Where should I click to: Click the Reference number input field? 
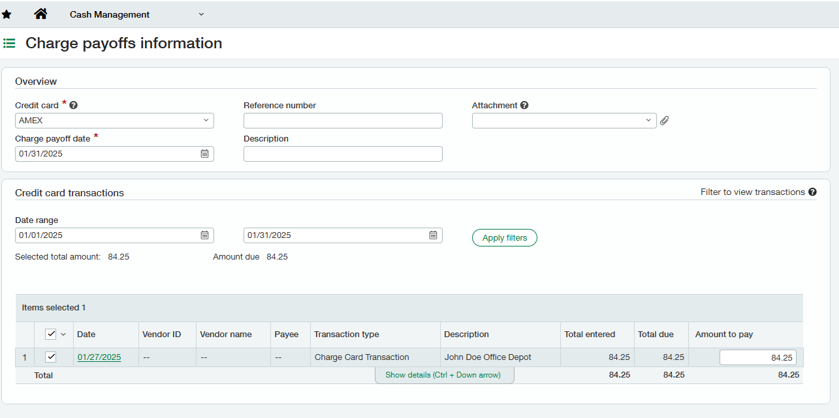pyautogui.click(x=343, y=121)
